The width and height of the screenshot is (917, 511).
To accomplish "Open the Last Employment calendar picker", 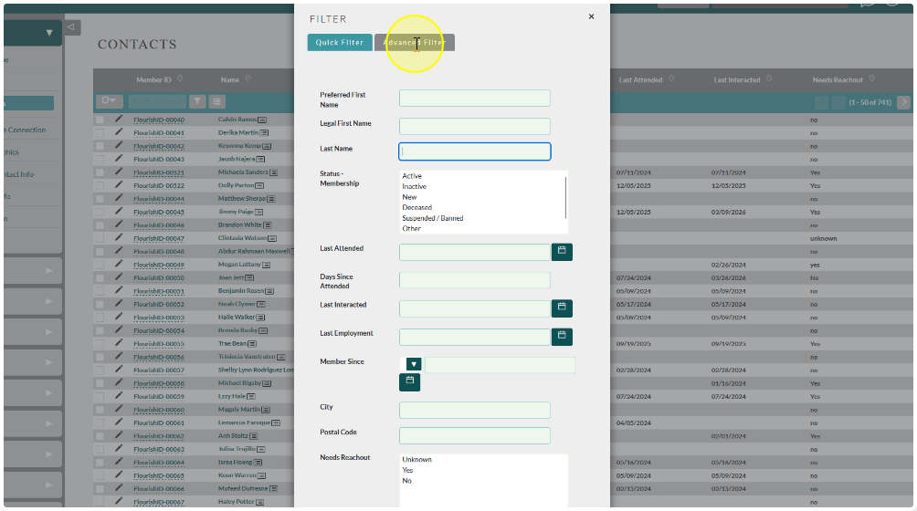I will tap(562, 337).
